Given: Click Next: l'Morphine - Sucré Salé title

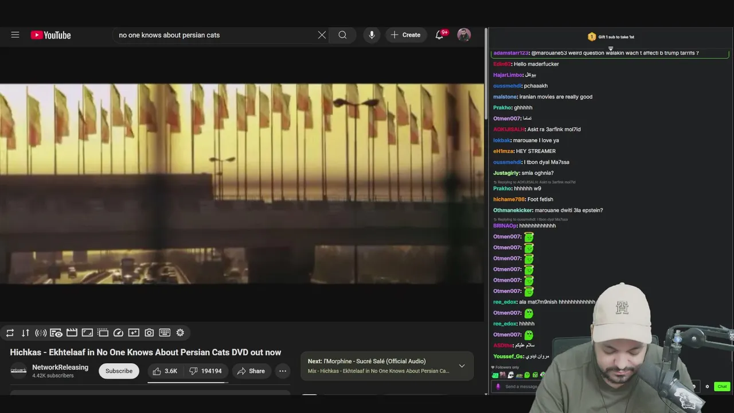Looking at the screenshot, I should coord(366,361).
